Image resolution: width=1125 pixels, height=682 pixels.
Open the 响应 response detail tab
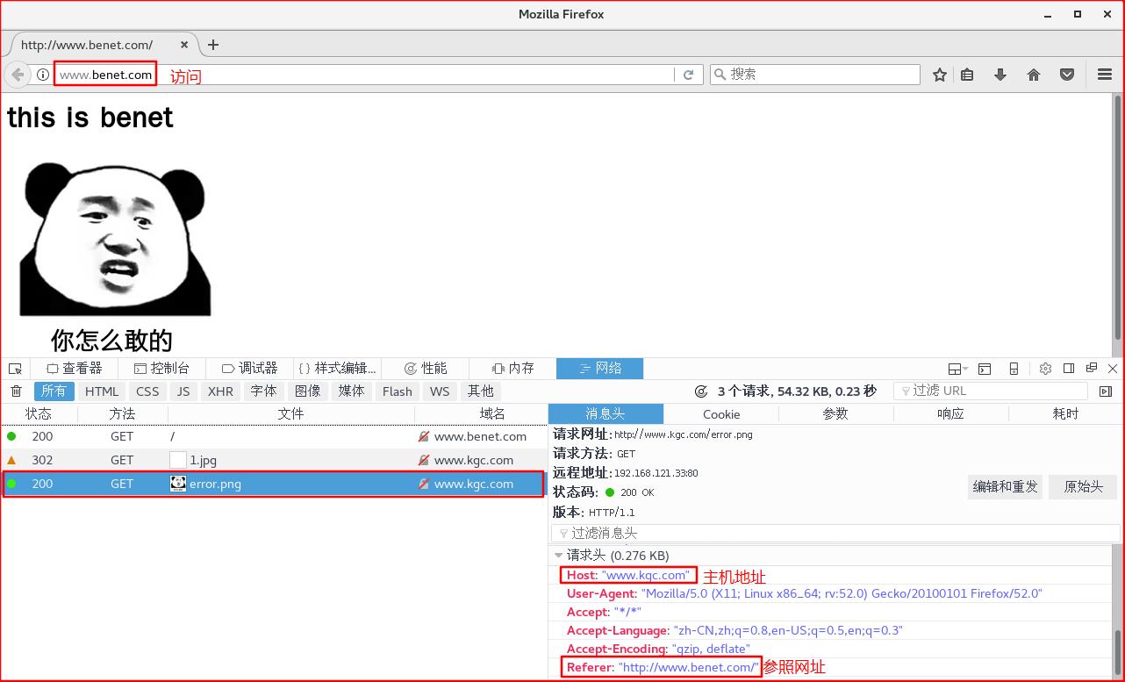950,414
